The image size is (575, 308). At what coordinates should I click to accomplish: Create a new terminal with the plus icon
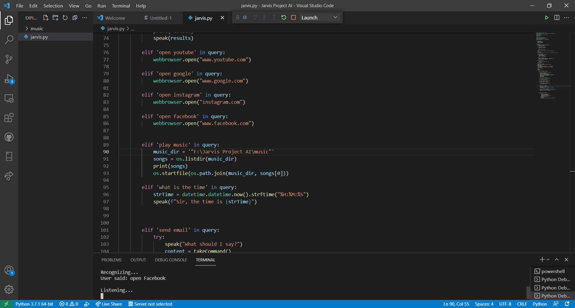pyautogui.click(x=541, y=259)
